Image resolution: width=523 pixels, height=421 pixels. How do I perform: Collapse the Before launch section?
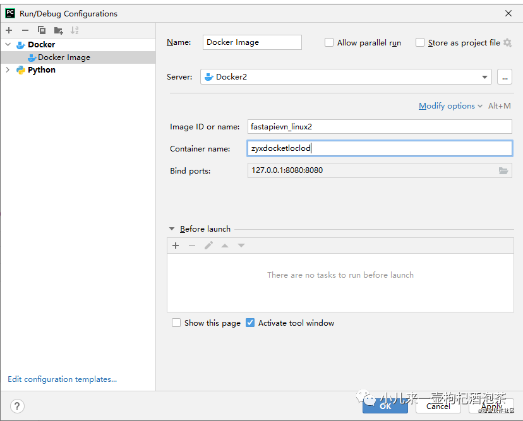pyautogui.click(x=172, y=229)
